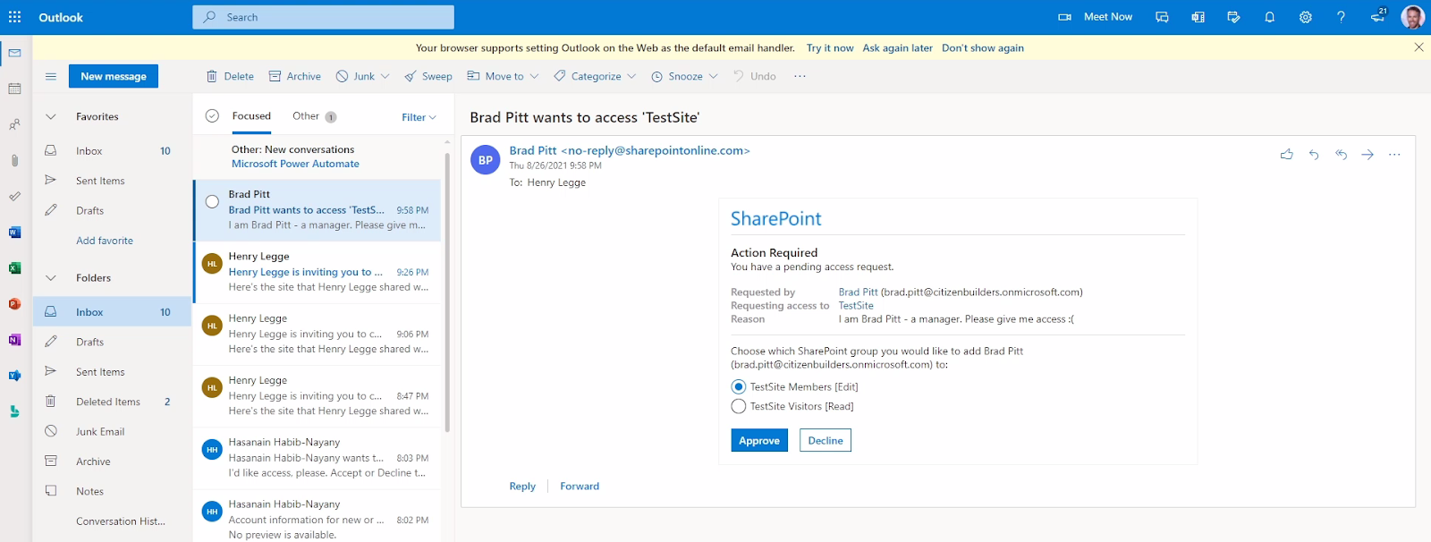Expand the Snooze dropdown
The width and height of the screenshot is (1431, 542).
point(714,76)
